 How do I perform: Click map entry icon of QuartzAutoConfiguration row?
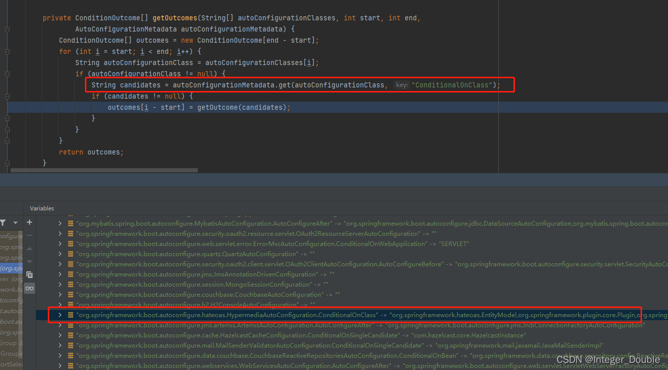71,254
